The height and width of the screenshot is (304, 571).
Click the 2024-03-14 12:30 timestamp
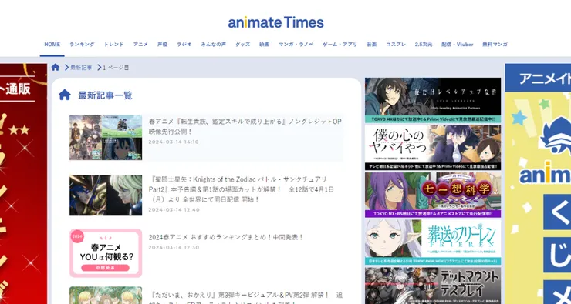pos(174,247)
